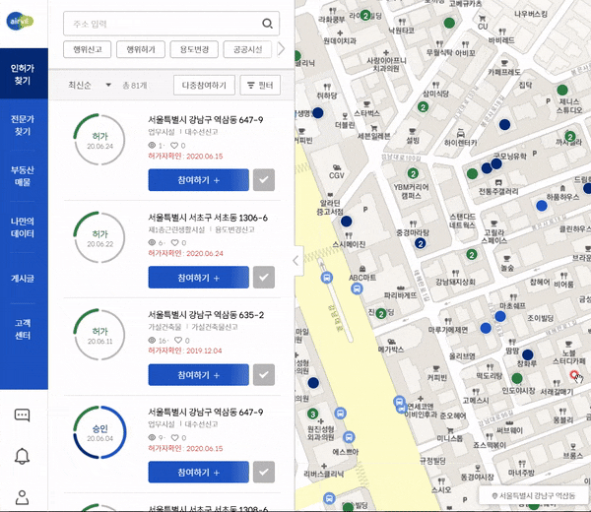
Task: Click the airve logo
Action: [20, 21]
